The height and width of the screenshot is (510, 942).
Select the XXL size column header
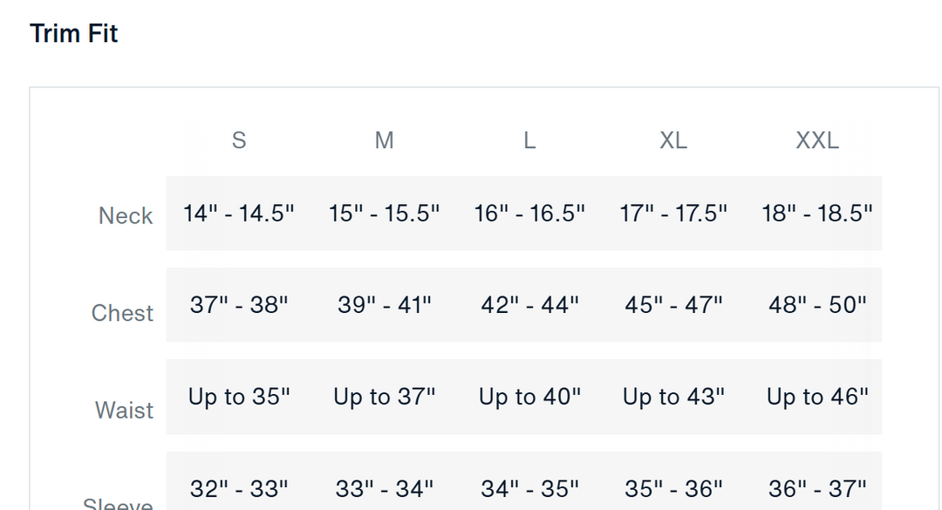coord(817,140)
